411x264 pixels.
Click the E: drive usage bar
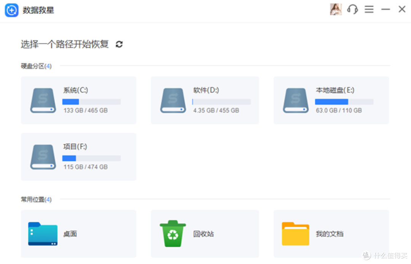(x=344, y=102)
